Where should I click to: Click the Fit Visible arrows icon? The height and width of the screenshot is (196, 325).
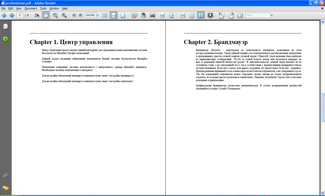(171, 15)
